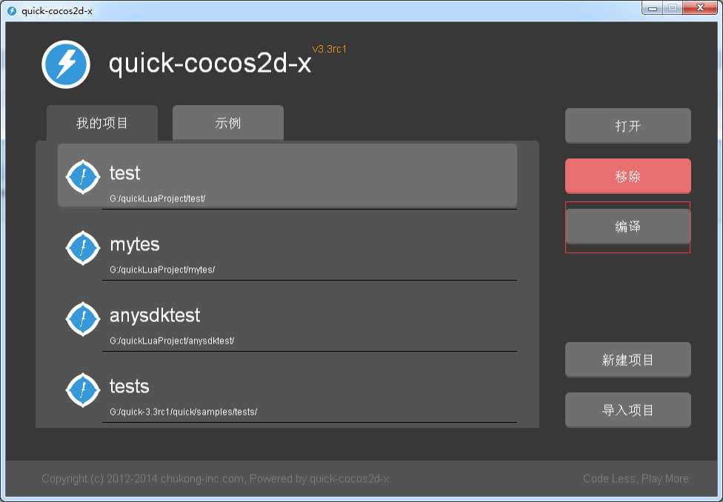
Task: Click the quick-cocos2d-x heading text
Action: point(210,63)
